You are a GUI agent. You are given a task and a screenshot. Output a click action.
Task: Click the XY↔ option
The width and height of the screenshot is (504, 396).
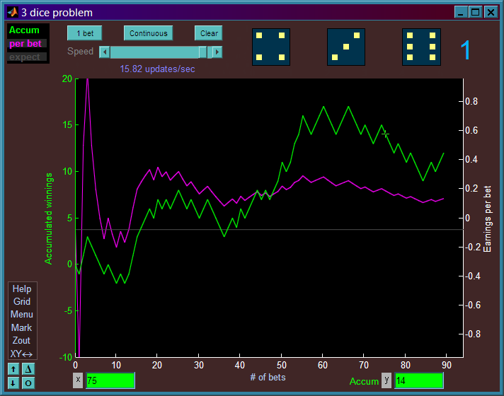21,354
